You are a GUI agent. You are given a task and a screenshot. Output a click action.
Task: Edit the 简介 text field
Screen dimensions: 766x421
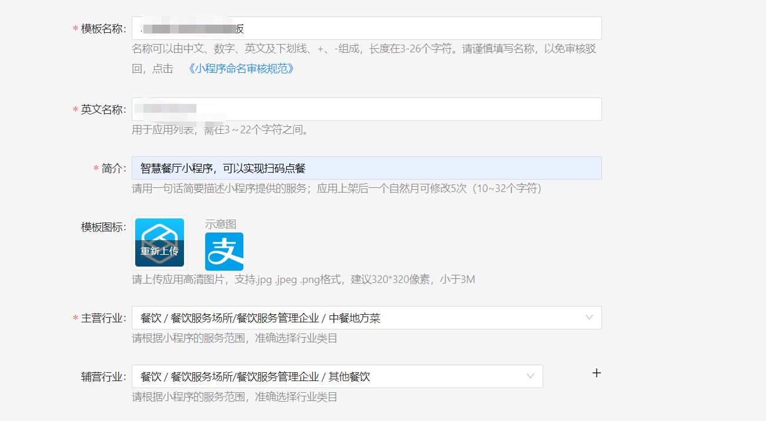pos(366,168)
